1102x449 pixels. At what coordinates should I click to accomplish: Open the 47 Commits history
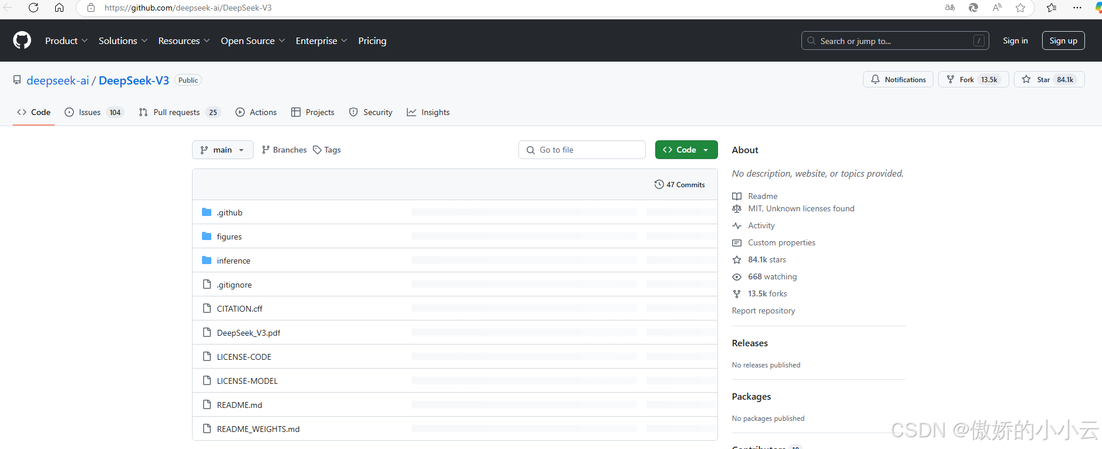(x=679, y=184)
